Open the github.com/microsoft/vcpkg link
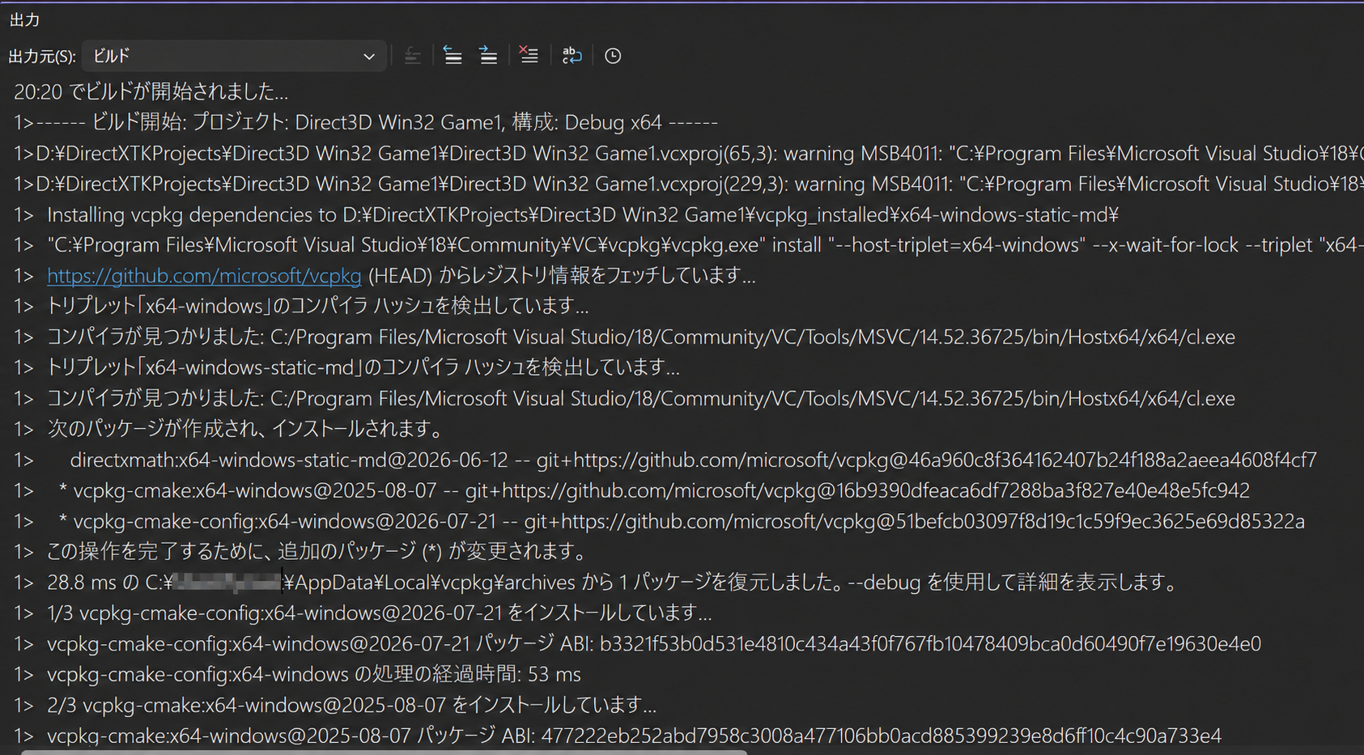Viewport: 1364px width, 755px height. point(204,276)
